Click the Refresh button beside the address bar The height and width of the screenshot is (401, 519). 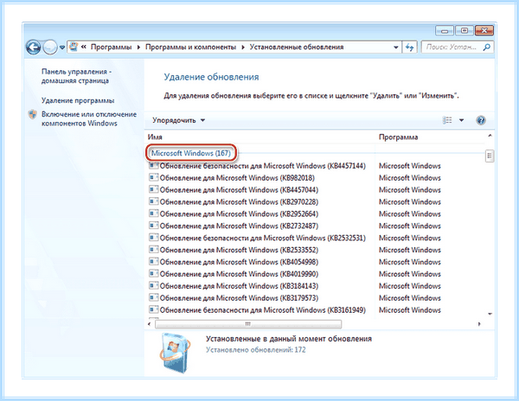point(409,48)
